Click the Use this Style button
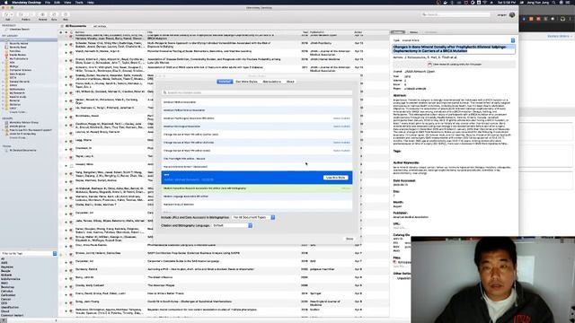The width and height of the screenshot is (575, 323). (x=335, y=178)
